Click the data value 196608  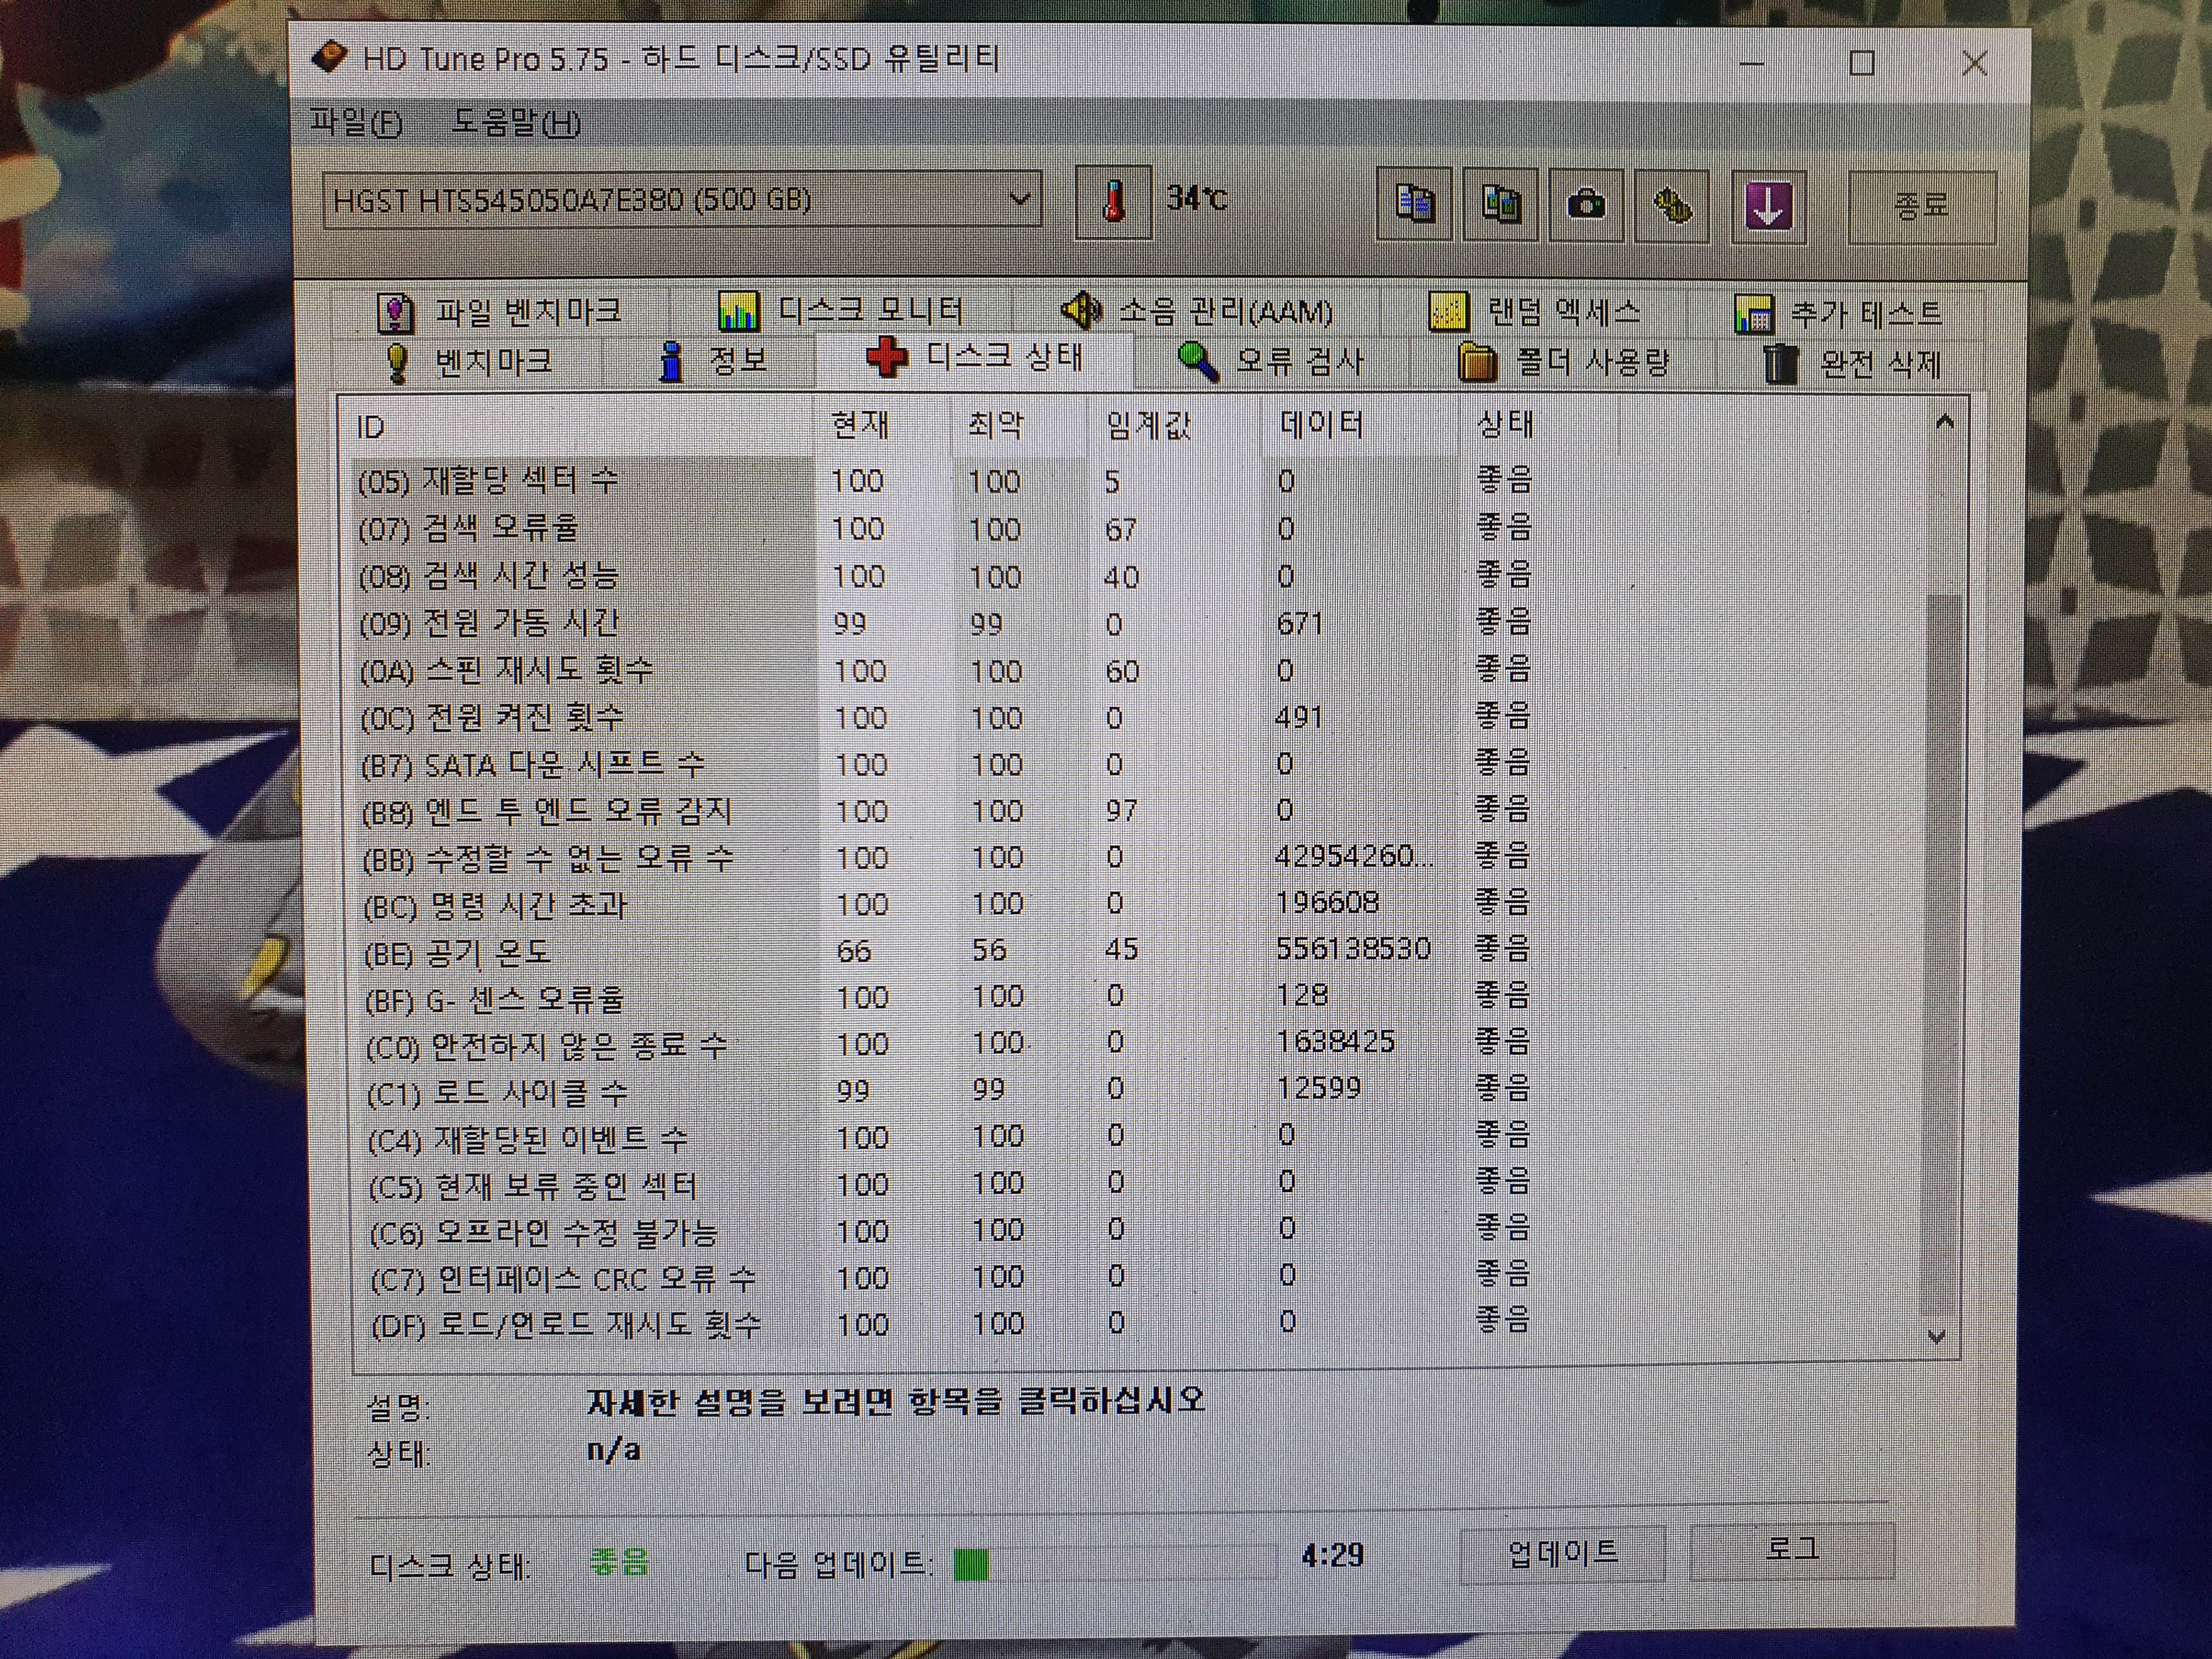tap(1327, 902)
